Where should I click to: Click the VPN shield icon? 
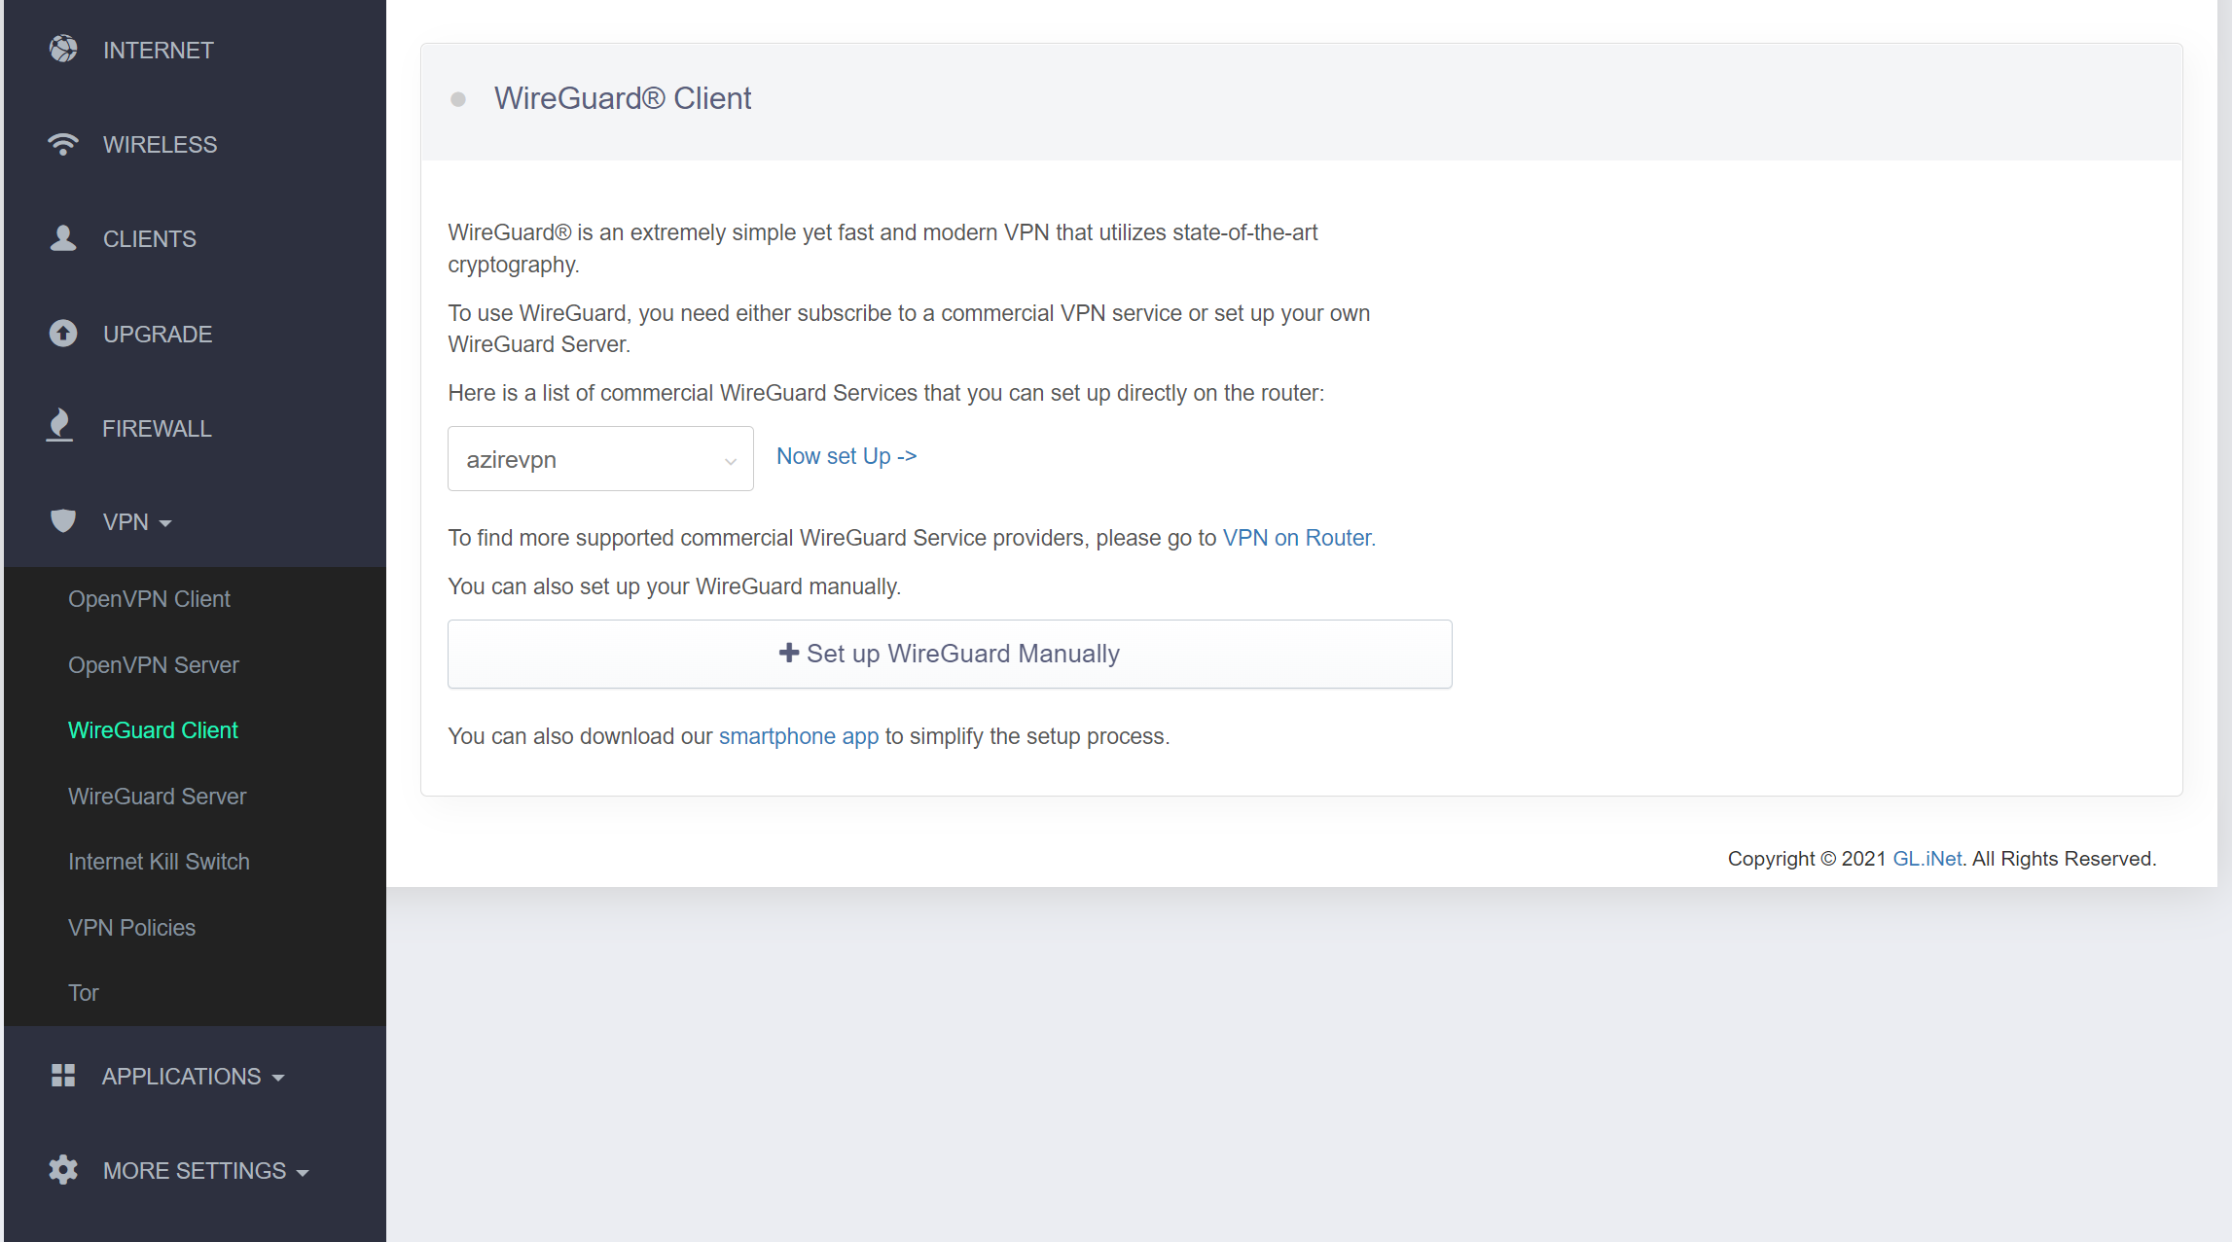point(63,521)
